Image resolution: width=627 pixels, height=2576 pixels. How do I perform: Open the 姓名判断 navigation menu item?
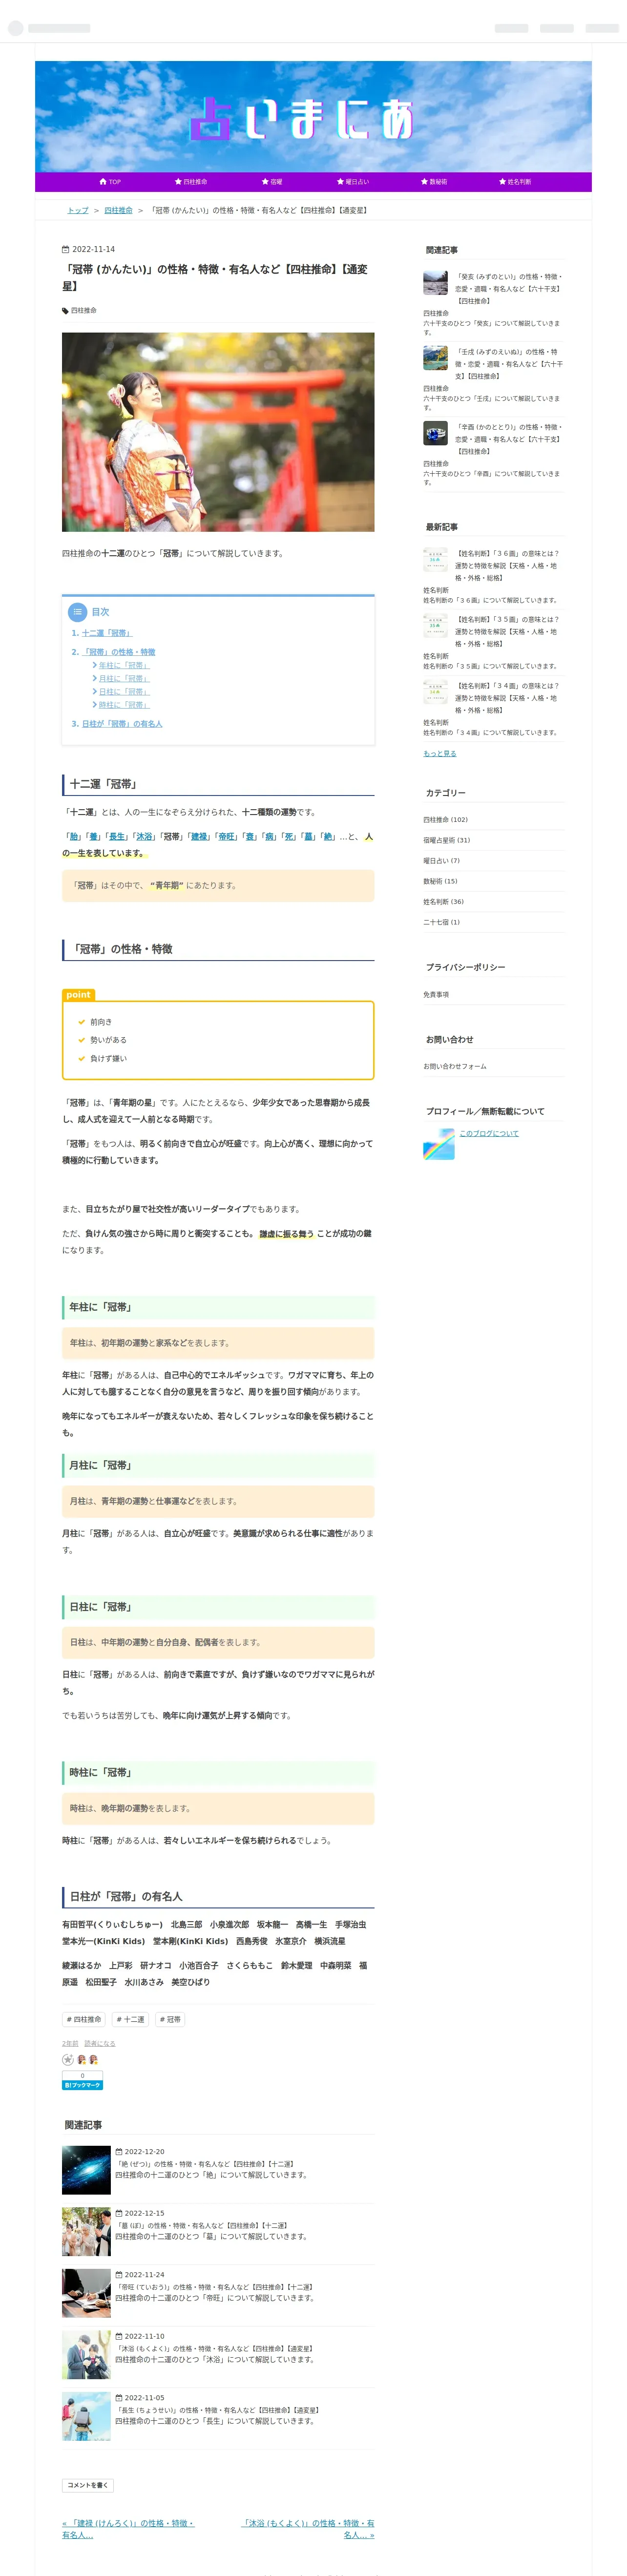(x=515, y=182)
